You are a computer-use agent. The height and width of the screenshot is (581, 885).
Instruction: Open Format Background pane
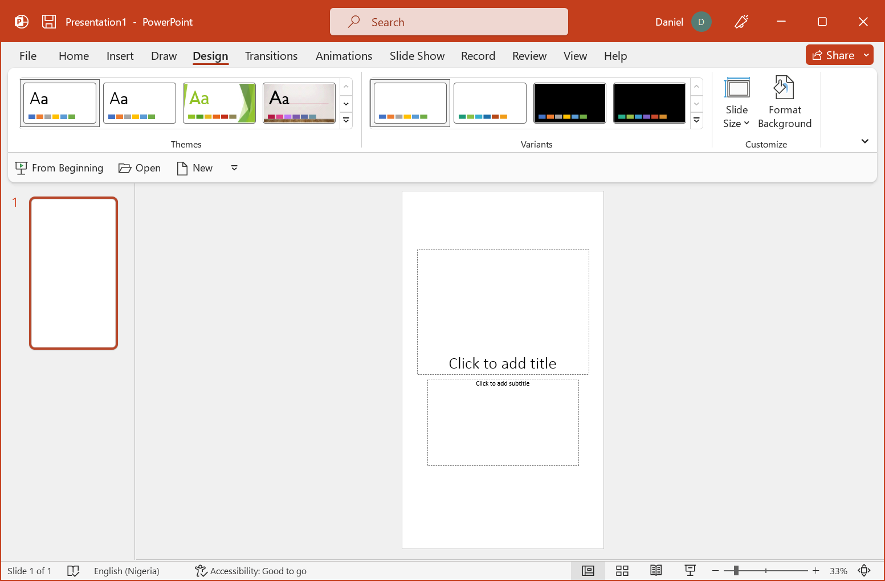(x=784, y=103)
